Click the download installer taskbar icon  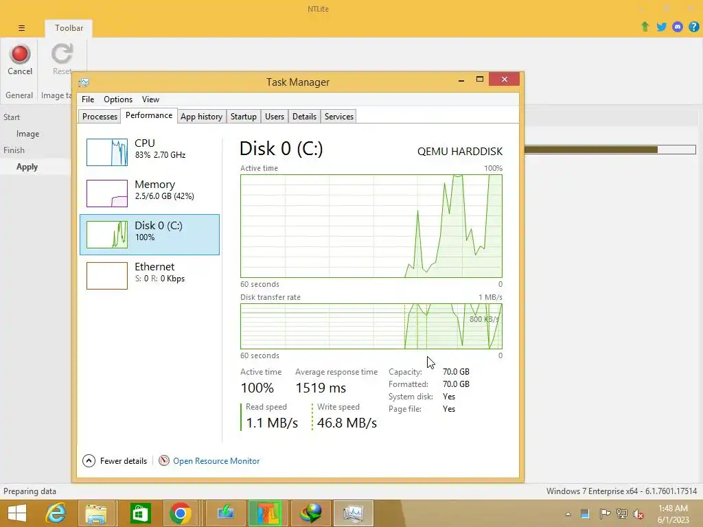coord(225,513)
